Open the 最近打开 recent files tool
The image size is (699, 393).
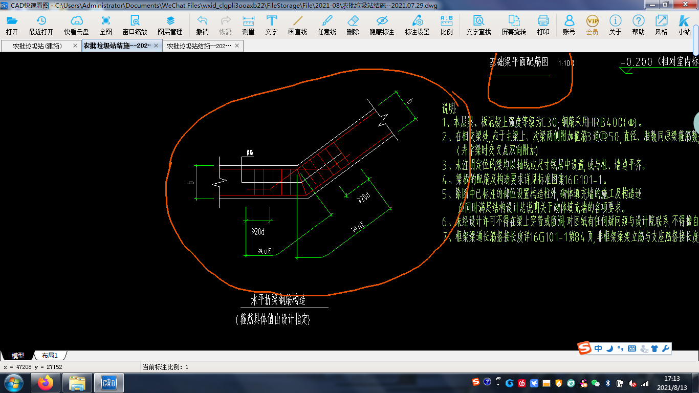41,25
